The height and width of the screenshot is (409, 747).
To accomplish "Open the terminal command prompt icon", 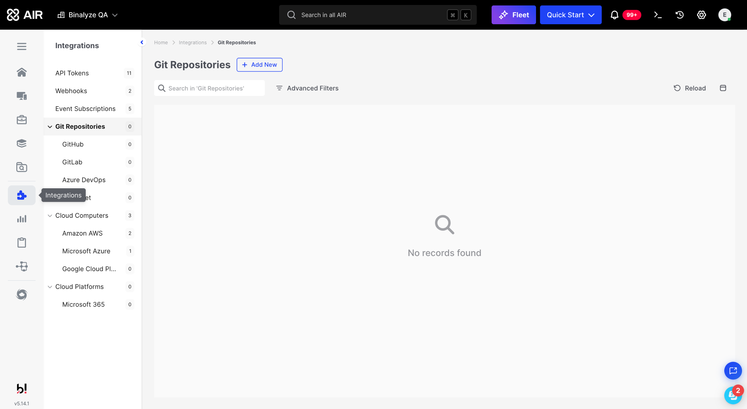I will coord(658,15).
